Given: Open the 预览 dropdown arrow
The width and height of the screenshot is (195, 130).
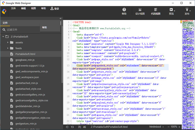Looking at the screenshot, I should coord(174,11).
